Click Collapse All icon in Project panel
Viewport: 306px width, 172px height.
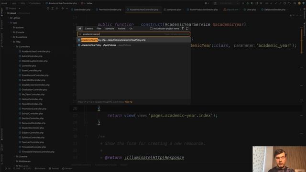point(57,9)
